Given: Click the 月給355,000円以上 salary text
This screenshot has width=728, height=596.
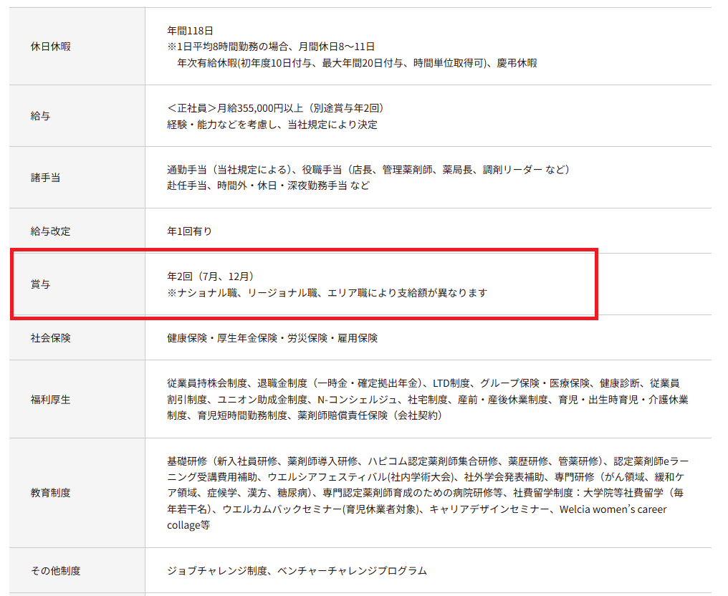Looking at the screenshot, I should pyautogui.click(x=276, y=107).
